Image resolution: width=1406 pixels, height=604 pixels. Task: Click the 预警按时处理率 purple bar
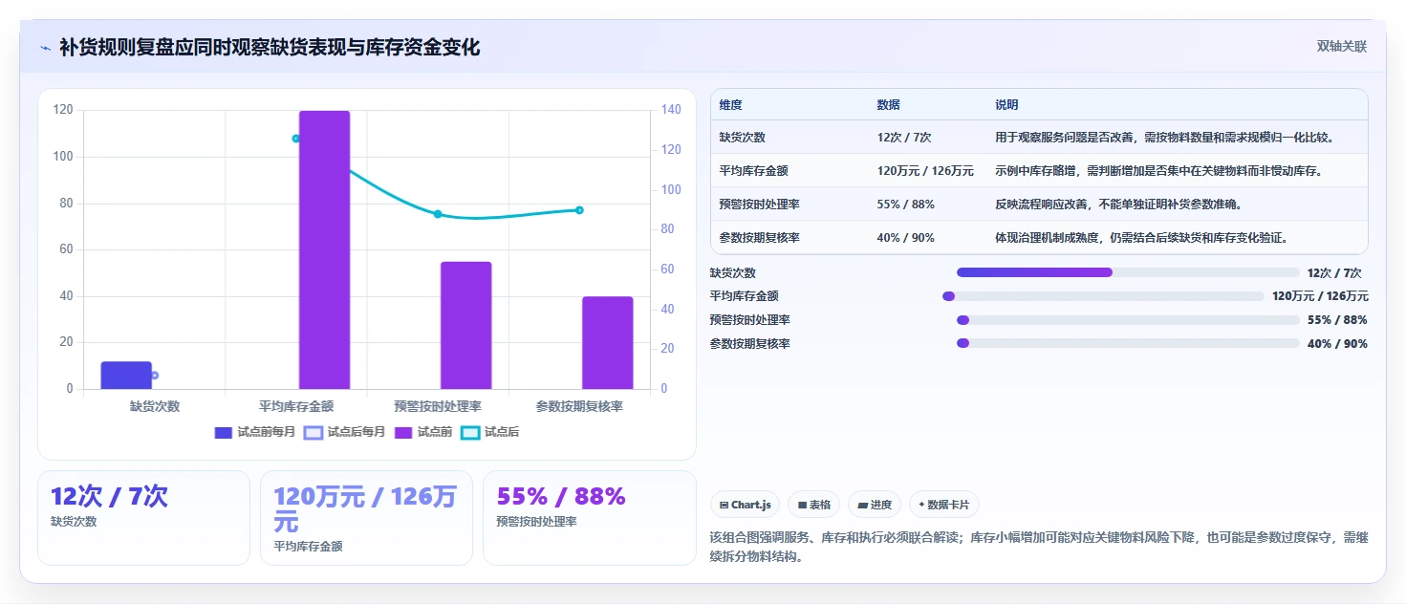click(x=465, y=325)
